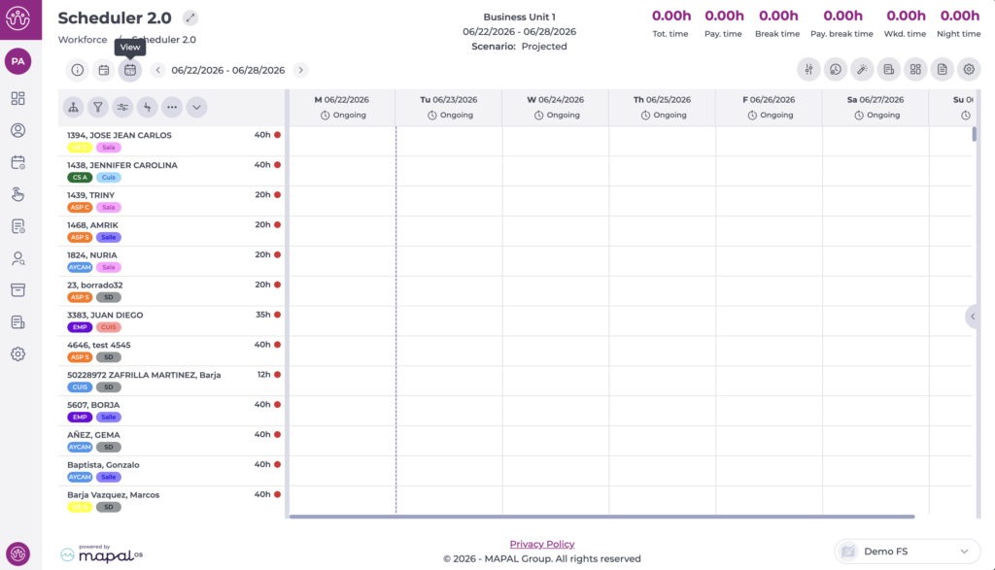
Task: Open the sliders adjustments icon in top toolbar
Action: click(x=808, y=70)
